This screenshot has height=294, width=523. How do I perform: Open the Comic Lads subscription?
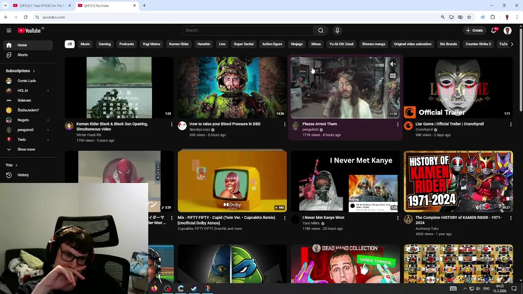pos(28,81)
